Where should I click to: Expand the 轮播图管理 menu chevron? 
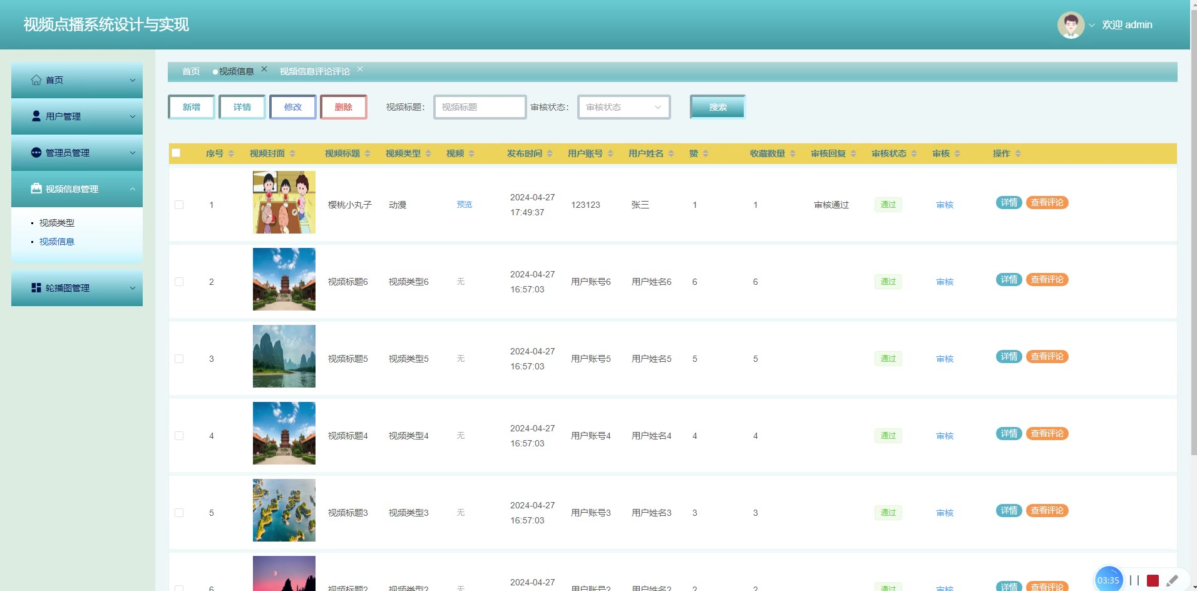tap(132, 288)
